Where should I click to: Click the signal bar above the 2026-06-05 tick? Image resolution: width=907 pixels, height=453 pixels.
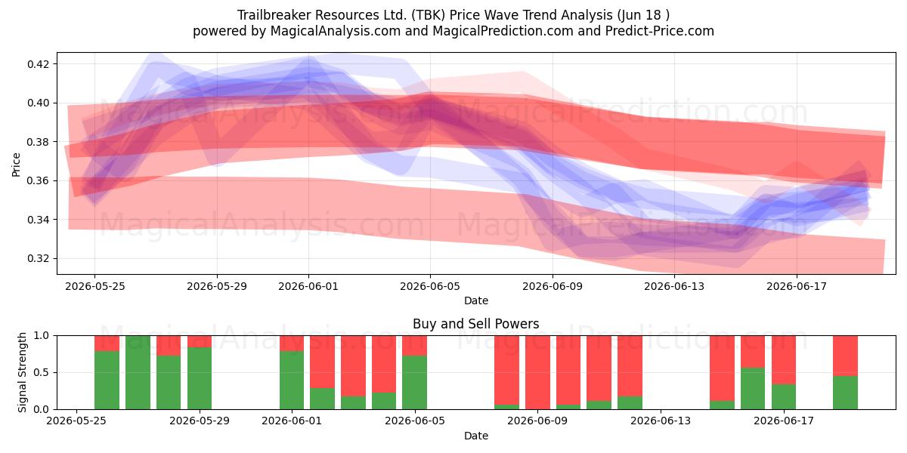(415, 372)
